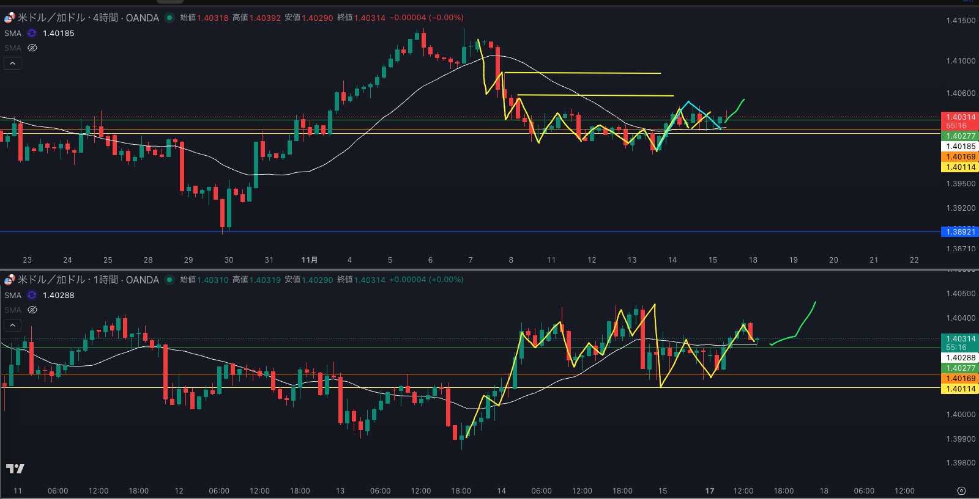The width and height of the screenshot is (979, 499).
Task: Click the yellow 1.40114 price label in upper chart
Action: pyautogui.click(x=960, y=167)
